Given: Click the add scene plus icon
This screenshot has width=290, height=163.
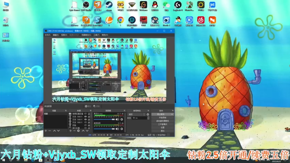Looking at the screenshot, I should (46, 131).
